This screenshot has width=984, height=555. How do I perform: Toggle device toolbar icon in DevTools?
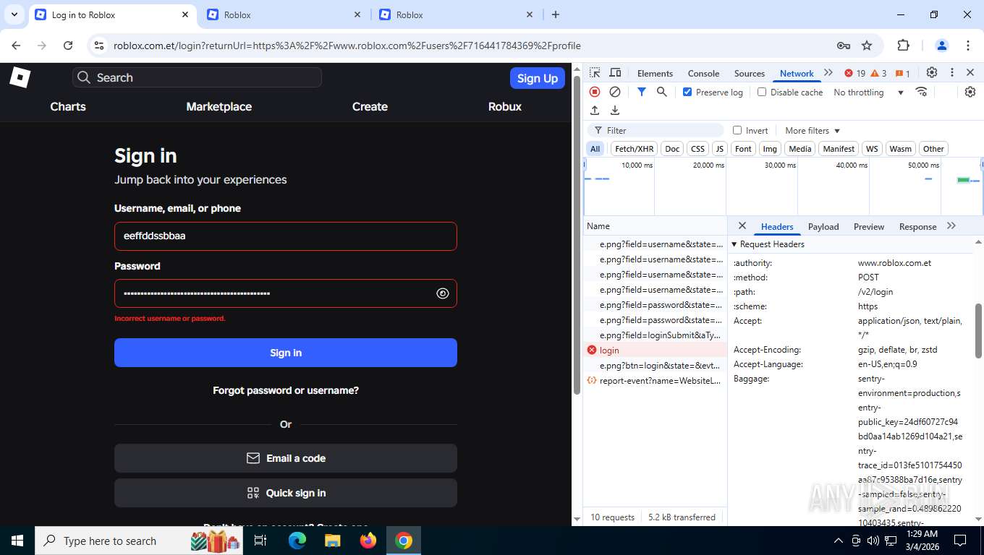tap(615, 73)
